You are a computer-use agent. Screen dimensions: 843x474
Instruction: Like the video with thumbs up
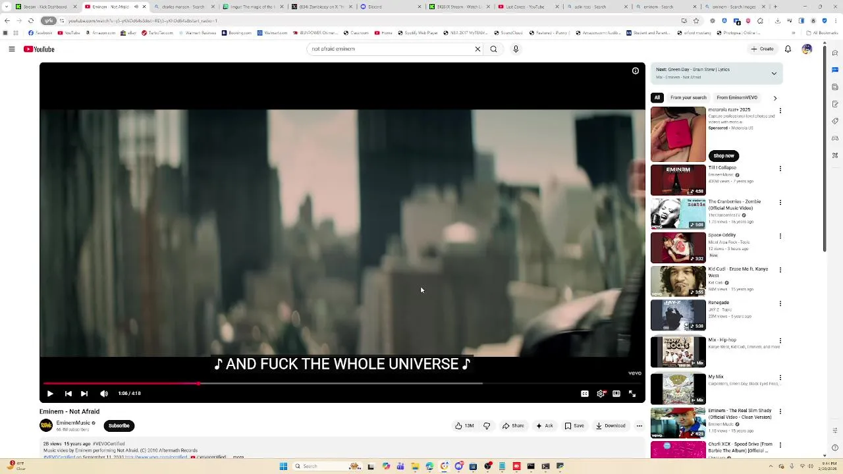coord(464,426)
